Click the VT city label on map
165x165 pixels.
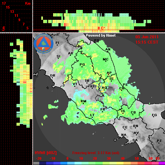(75, 84)
